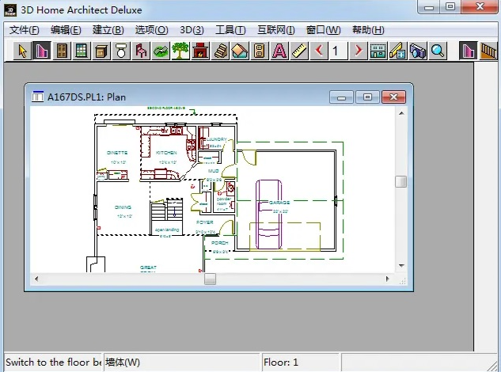Select the red Fireplace tool
The width and height of the screenshot is (501, 372).
pos(200,51)
